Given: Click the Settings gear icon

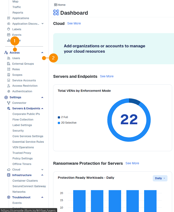Looking at the screenshot, I should [6, 97].
